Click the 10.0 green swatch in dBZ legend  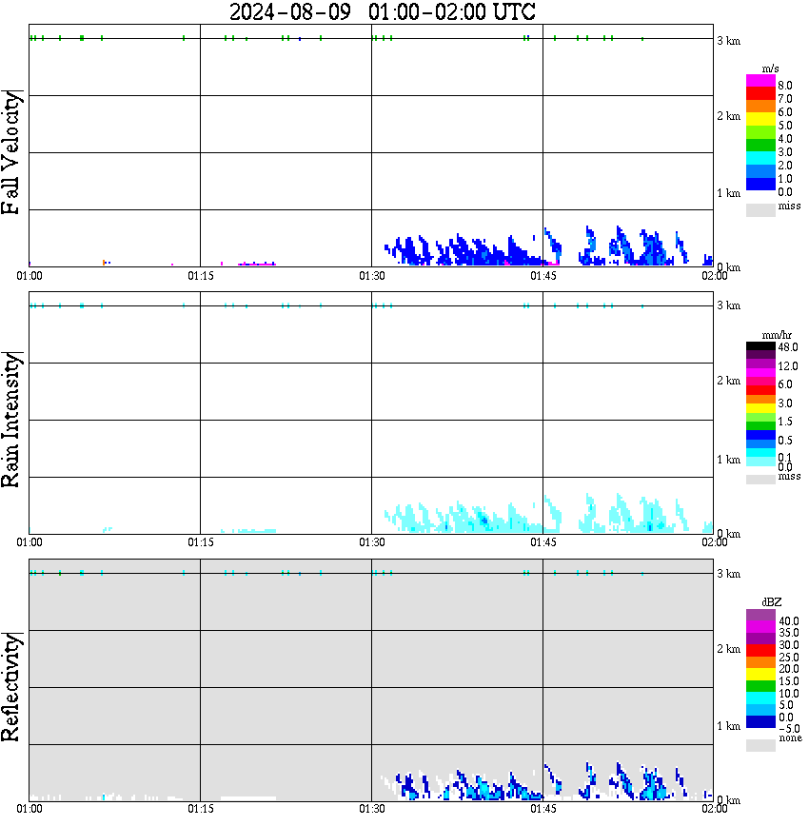coord(760,686)
